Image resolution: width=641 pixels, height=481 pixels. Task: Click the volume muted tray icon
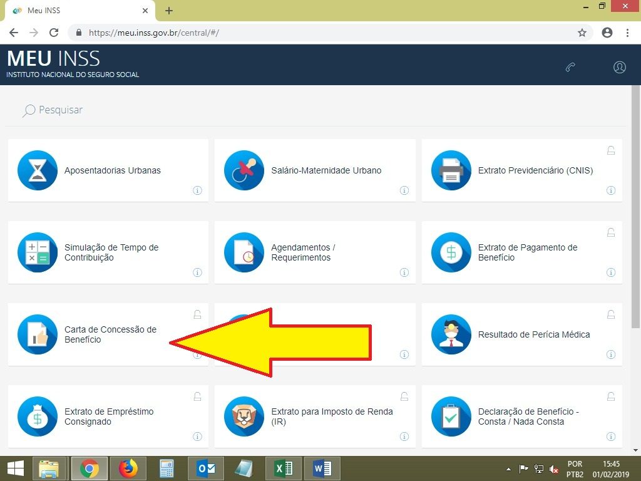pyautogui.click(x=555, y=469)
